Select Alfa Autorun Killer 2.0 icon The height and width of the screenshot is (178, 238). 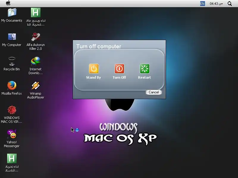pyautogui.click(x=36, y=37)
